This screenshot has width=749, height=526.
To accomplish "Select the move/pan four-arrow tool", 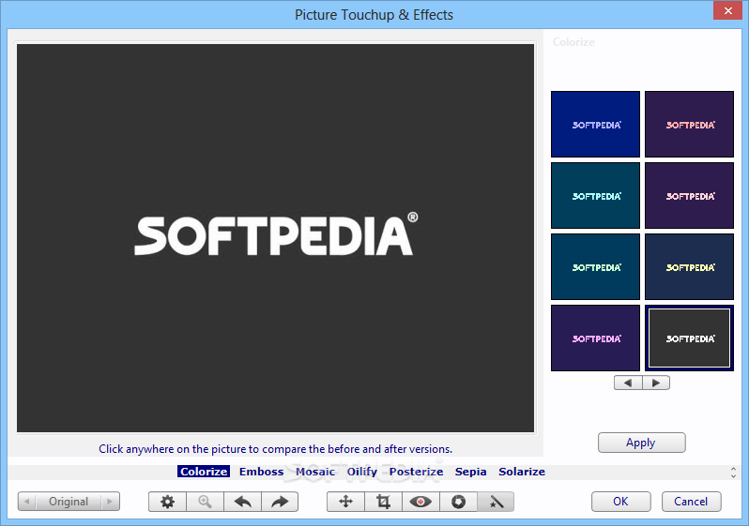I will coord(345,502).
